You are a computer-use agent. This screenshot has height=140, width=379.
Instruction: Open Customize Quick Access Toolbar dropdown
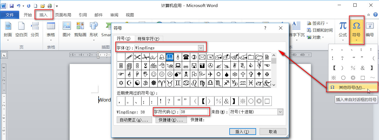(57, 6)
